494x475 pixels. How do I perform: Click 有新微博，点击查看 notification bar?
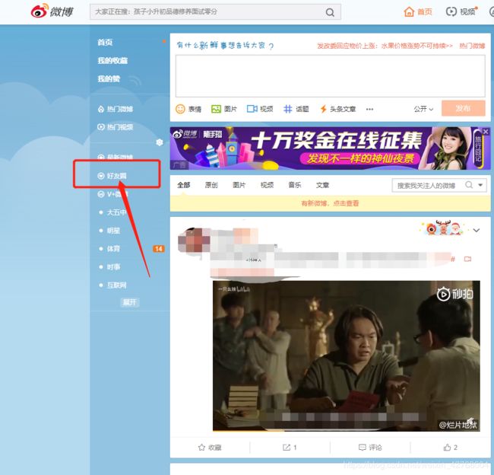330,203
